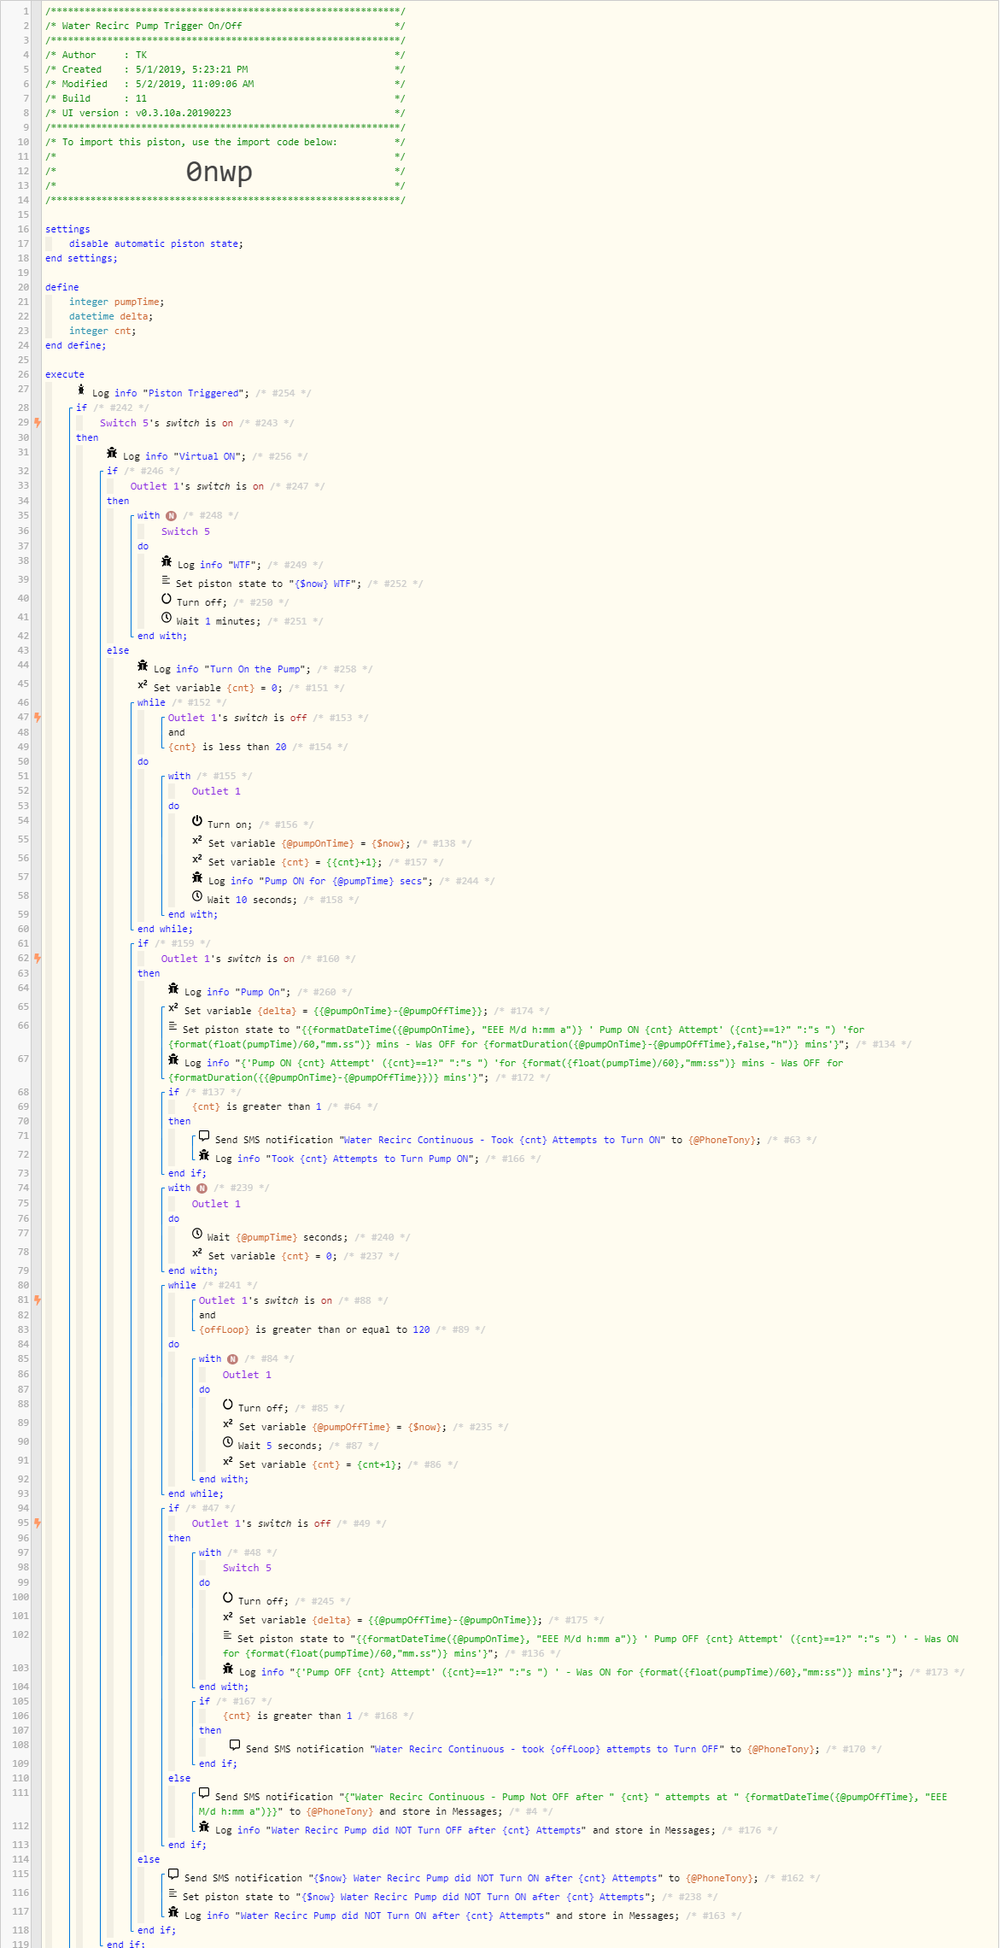Click the SMS icon for "Pump Not OFF" notification #4
The height and width of the screenshot is (1948, 1006).
(204, 1793)
